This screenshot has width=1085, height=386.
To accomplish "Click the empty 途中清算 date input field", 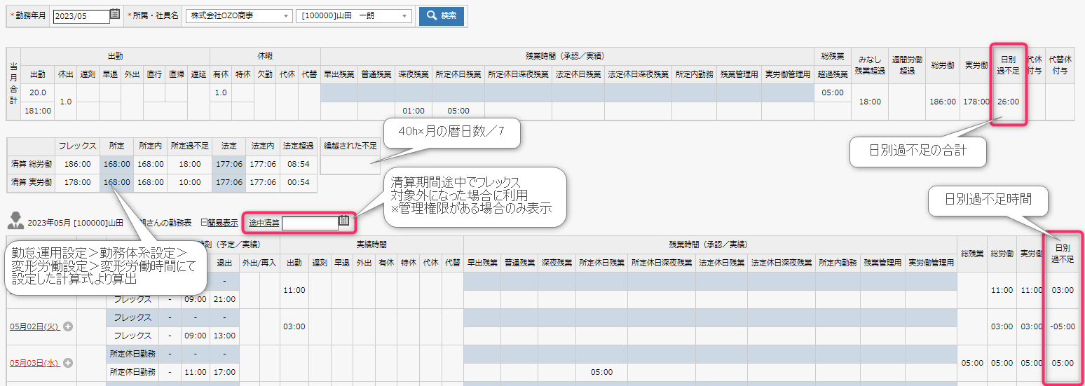I will 309,223.
